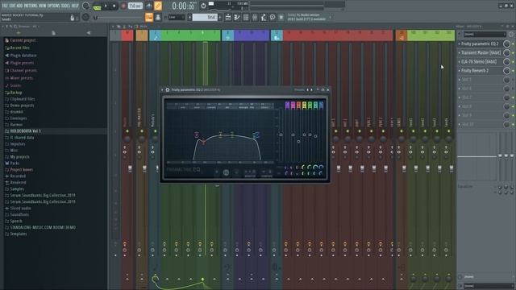Toggle enable LED of Fruity Reeverb 2 slot

[513, 71]
